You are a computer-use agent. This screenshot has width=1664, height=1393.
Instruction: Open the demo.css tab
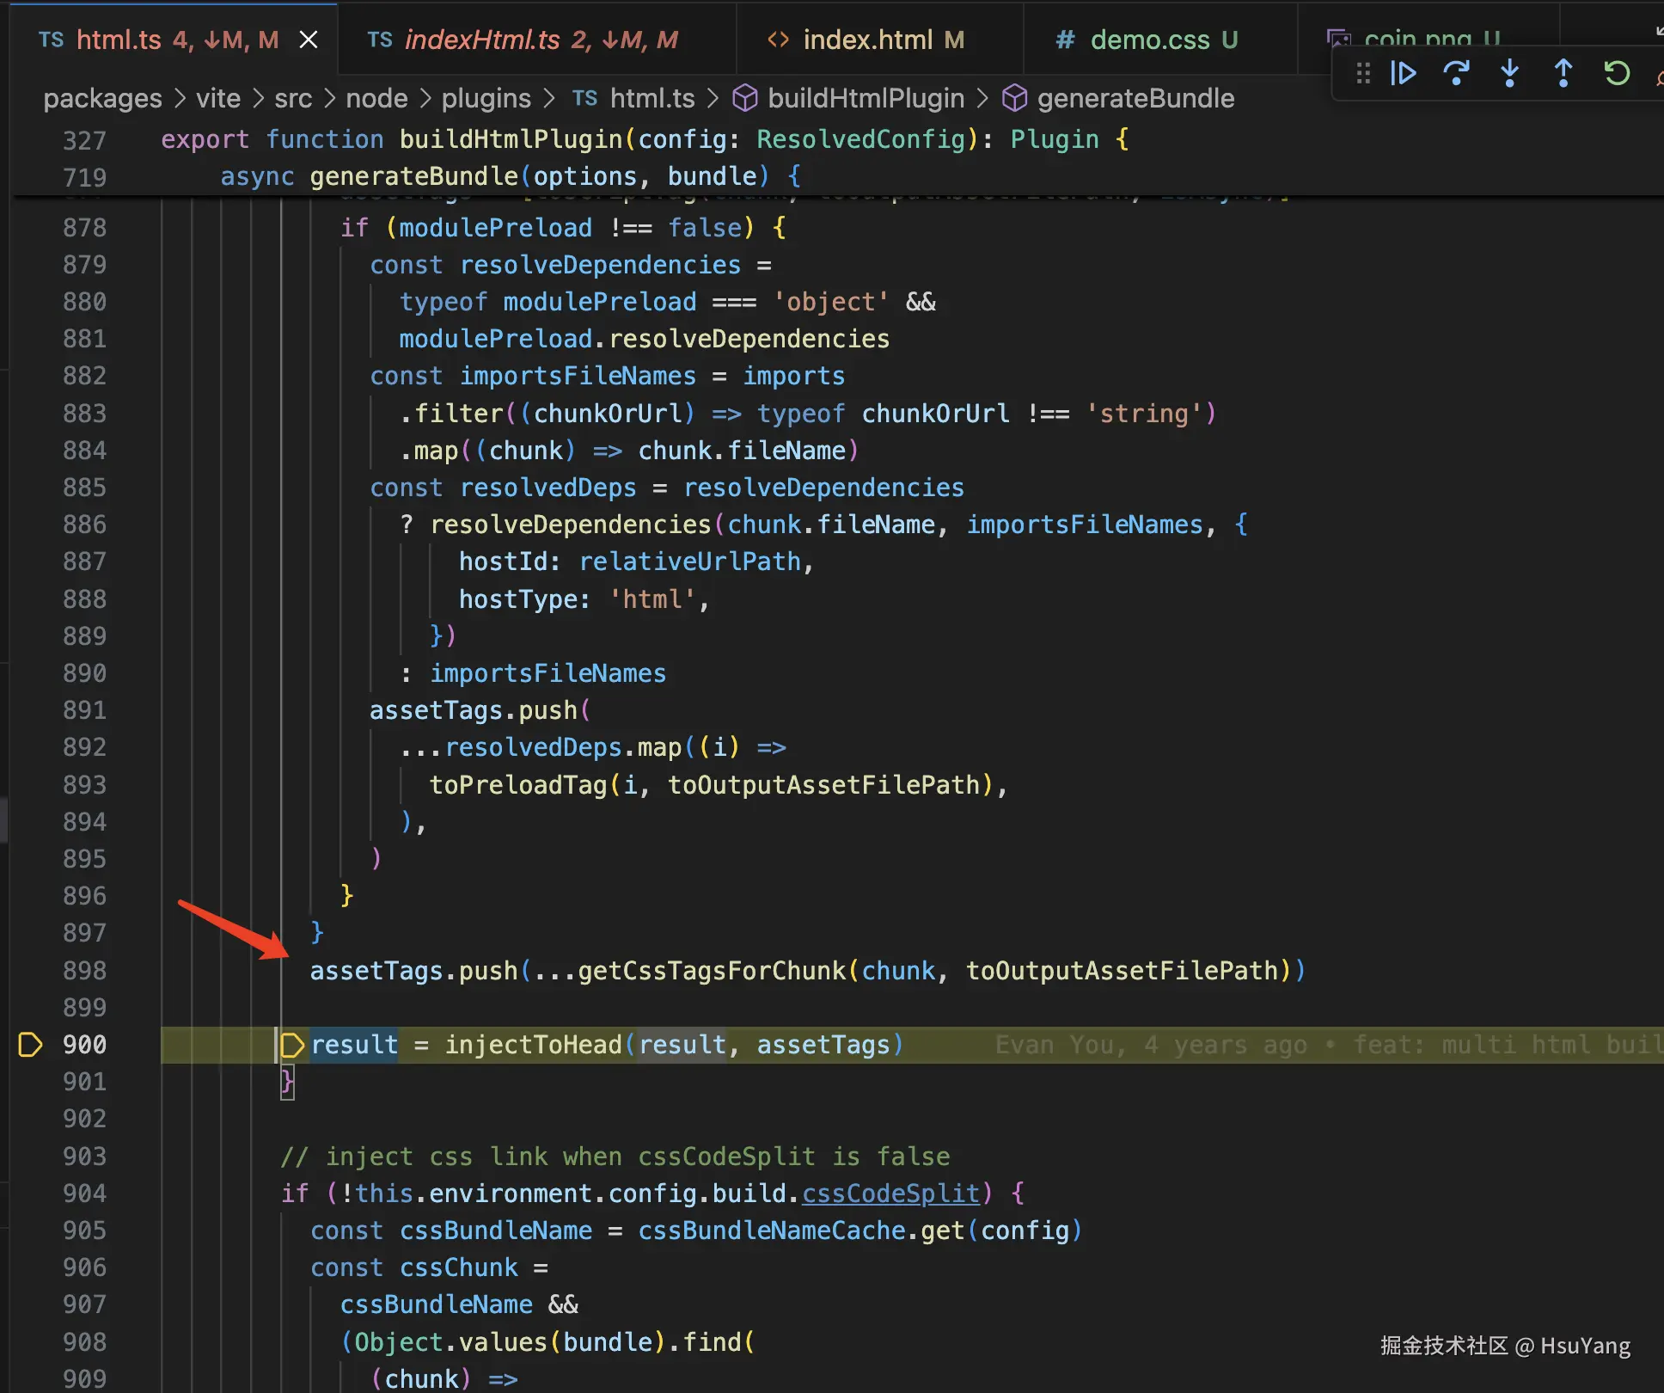(x=1149, y=40)
